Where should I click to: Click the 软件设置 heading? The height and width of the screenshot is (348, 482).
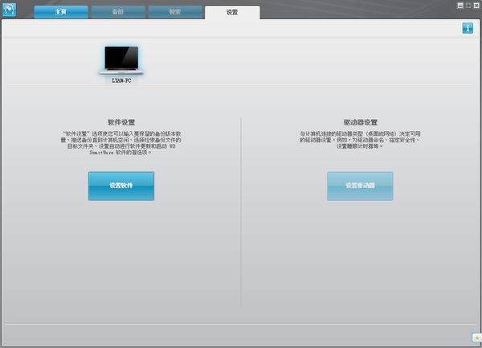tap(121, 122)
